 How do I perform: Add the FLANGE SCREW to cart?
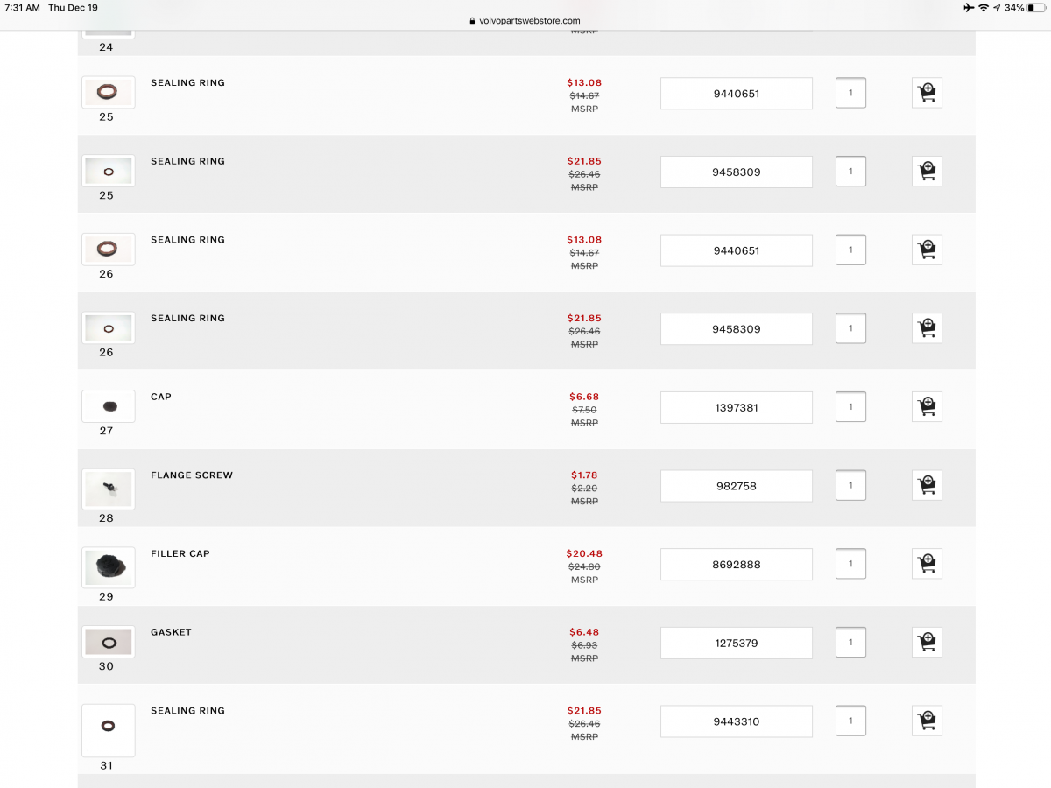pyautogui.click(x=927, y=484)
